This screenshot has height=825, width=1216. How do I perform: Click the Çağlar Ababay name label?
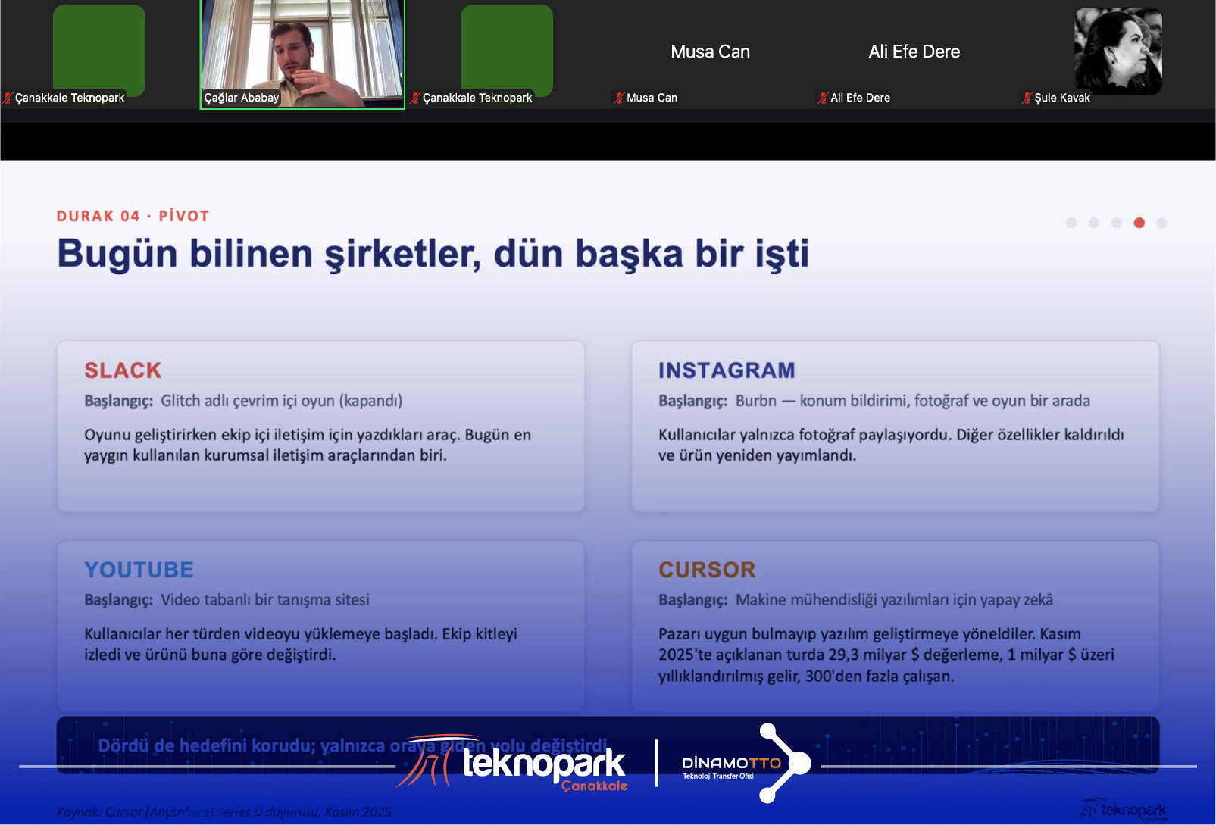pos(242,98)
